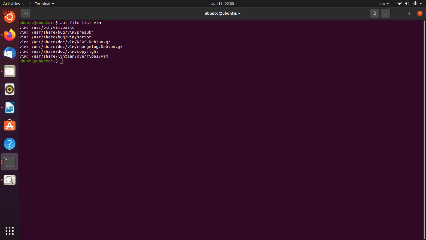Viewport: 426px width, 240px height.
Task: Open a new terminal tab
Action: 26,13
